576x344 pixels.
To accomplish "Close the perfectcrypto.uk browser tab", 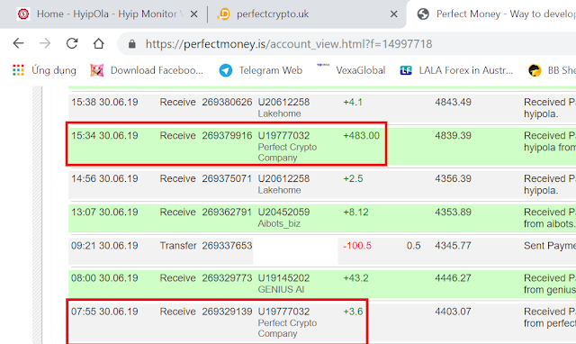I will [393, 14].
